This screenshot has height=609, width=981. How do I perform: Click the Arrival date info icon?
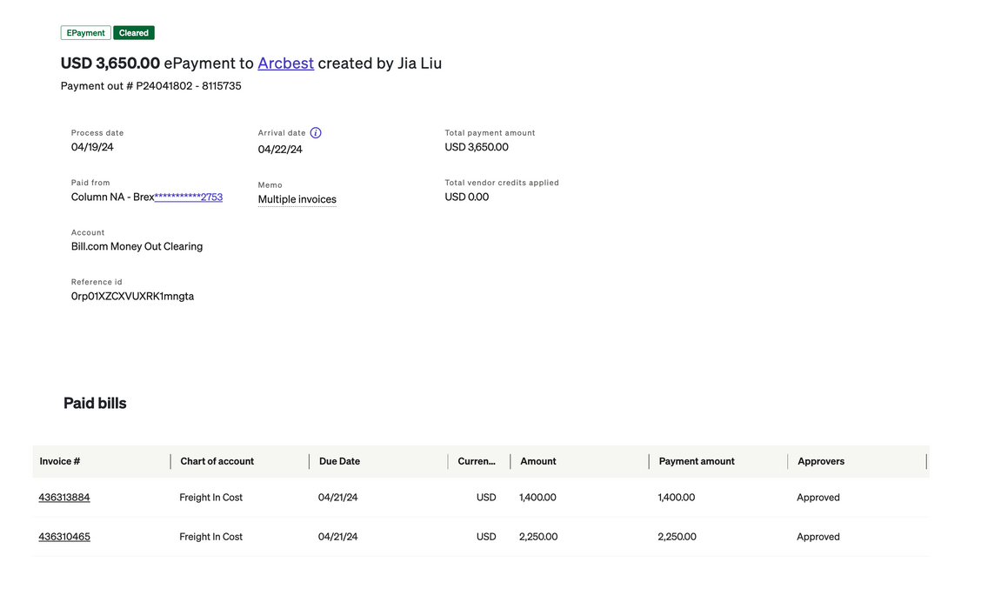(x=316, y=133)
